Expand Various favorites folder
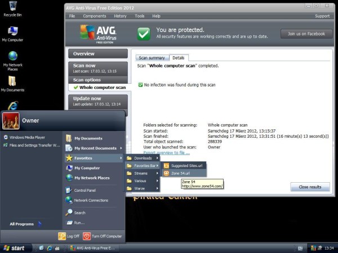Screen dimensions: 338x253 click(x=143, y=180)
